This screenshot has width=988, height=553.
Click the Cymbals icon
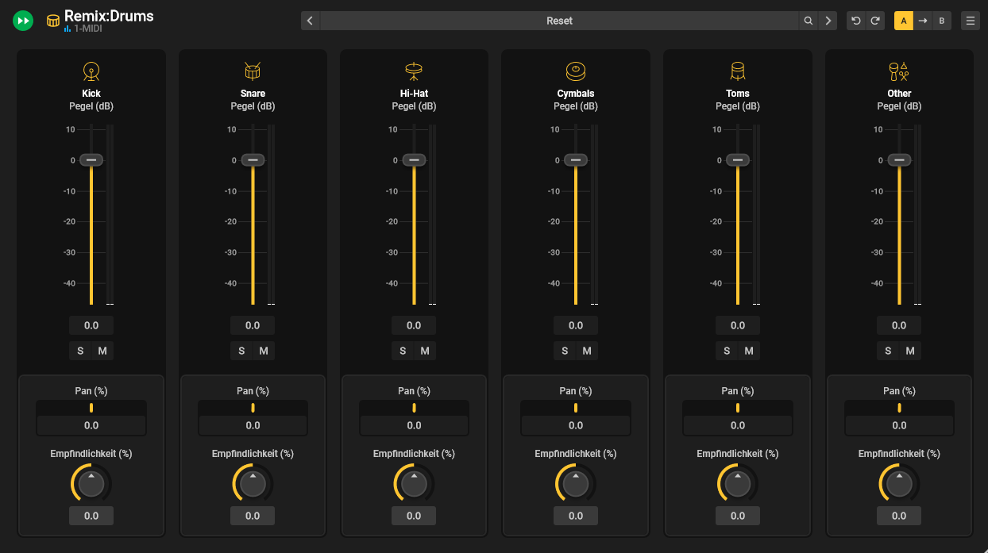coord(576,72)
